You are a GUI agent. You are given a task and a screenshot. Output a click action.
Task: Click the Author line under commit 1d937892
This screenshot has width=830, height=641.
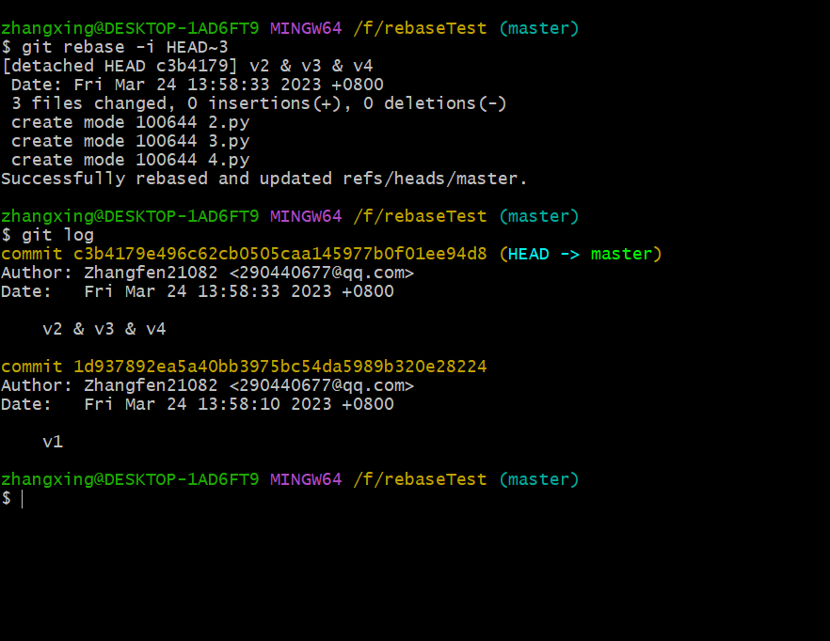point(207,385)
